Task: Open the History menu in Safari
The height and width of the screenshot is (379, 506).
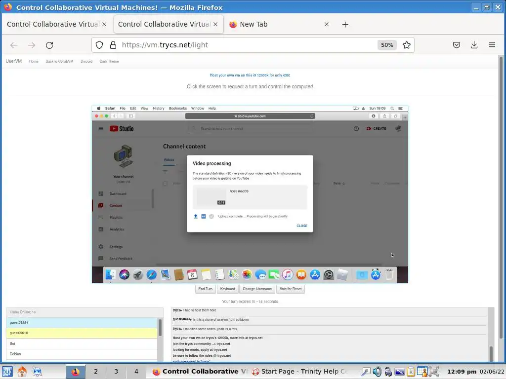Action: pyautogui.click(x=159, y=108)
